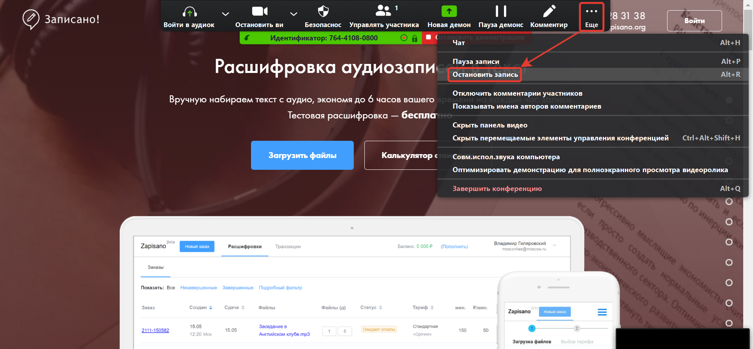Toggle Оптимизировать демонстрацию для полноэкранного просмотра видеоролика
Screen dimensions: 753x349
pos(593,170)
